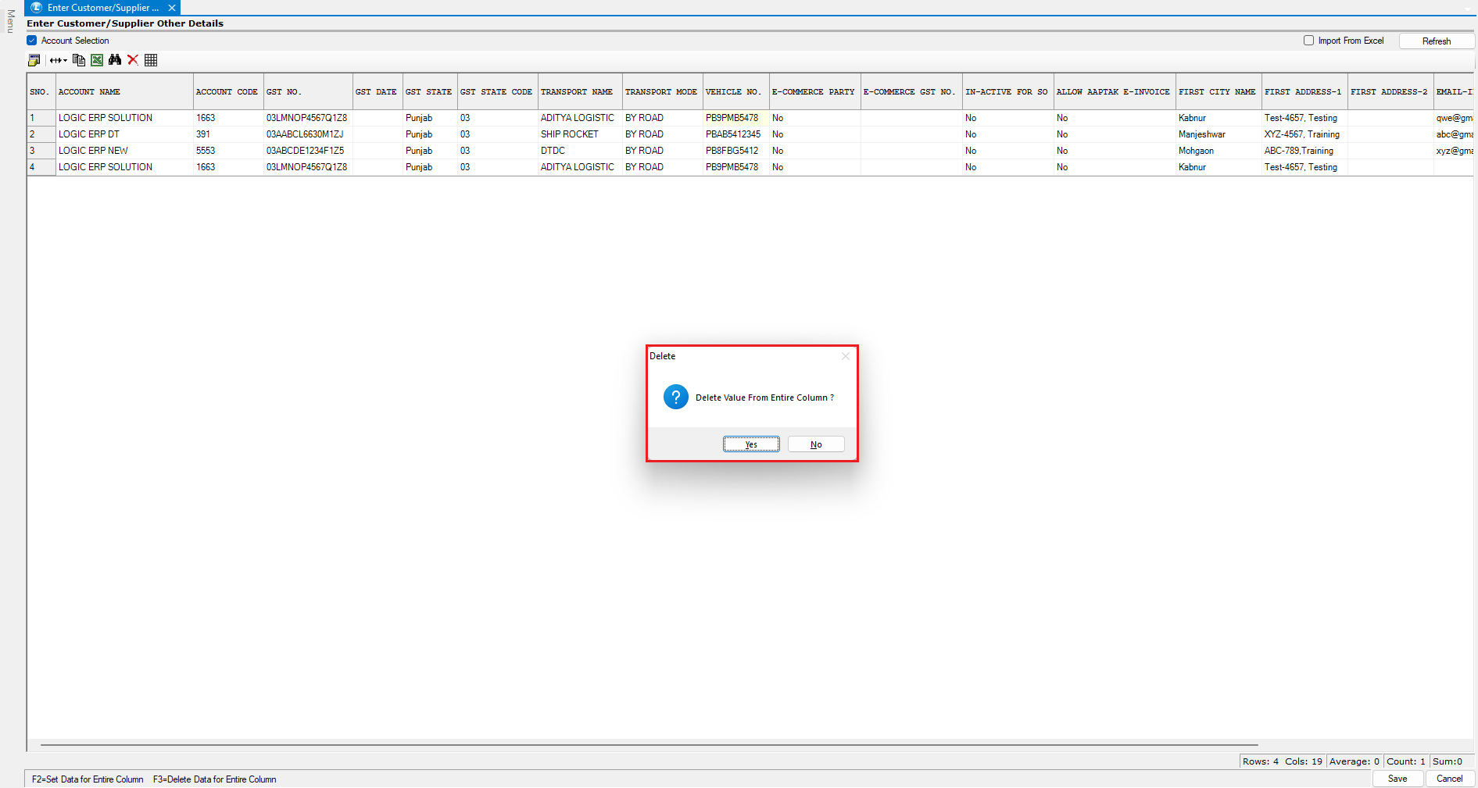The height and width of the screenshot is (788, 1478).
Task: Open the vertical Menu side panel
Action: coord(10,21)
